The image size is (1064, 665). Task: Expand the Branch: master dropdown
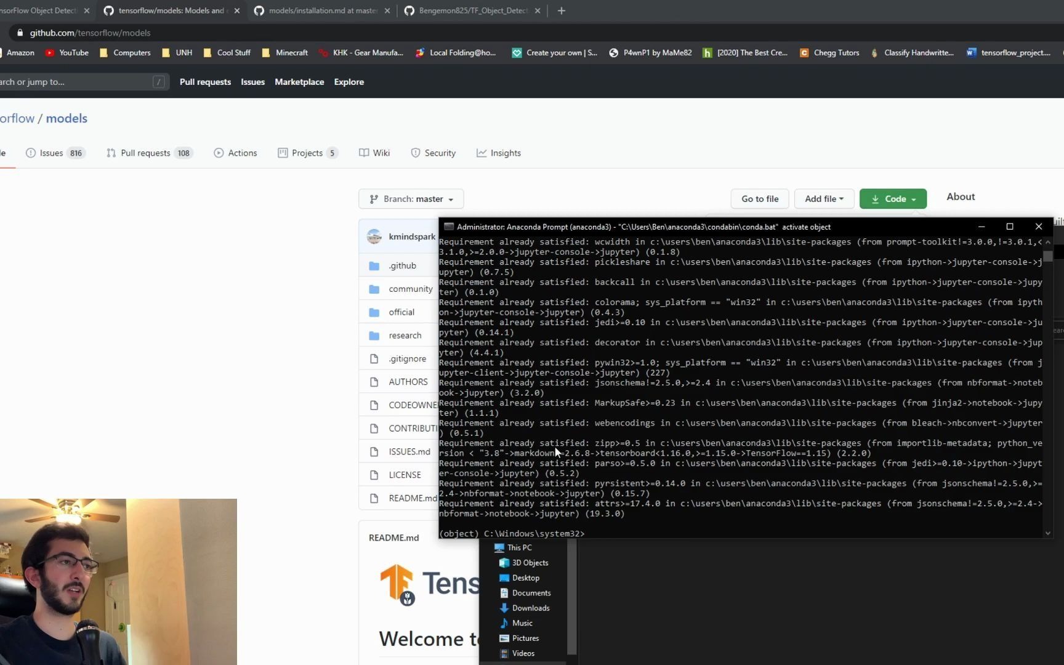coord(411,199)
